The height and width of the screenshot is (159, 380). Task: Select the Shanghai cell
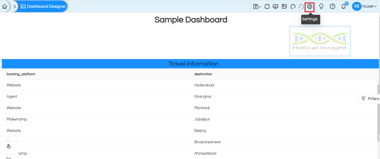point(203,97)
